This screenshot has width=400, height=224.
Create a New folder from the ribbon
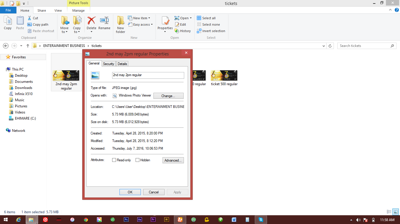(120, 24)
